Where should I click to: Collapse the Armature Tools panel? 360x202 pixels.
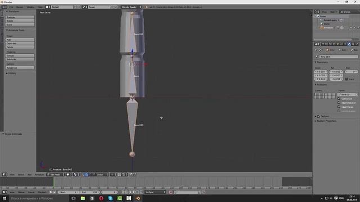coord(15,30)
